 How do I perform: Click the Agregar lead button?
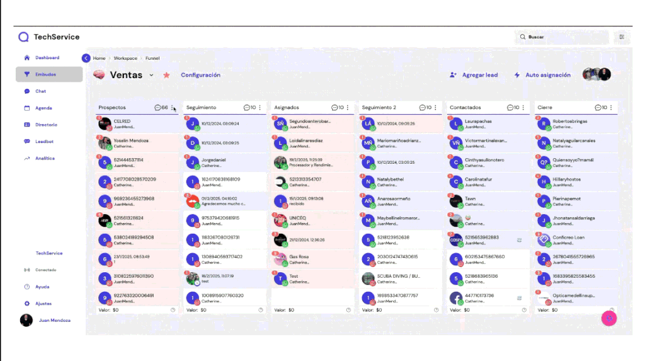click(x=474, y=75)
